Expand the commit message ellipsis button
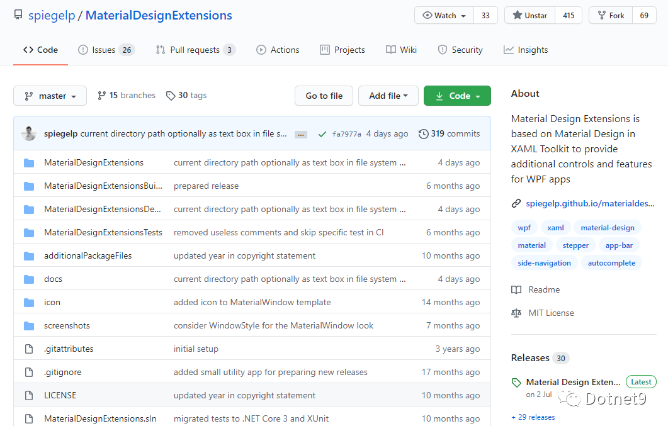The height and width of the screenshot is (426, 668). coord(301,135)
